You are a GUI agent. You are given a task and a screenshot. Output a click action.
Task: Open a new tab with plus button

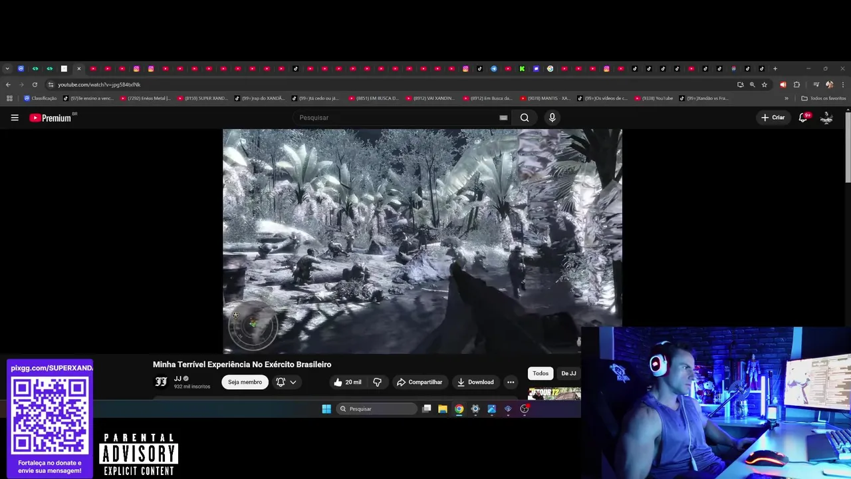(x=775, y=69)
